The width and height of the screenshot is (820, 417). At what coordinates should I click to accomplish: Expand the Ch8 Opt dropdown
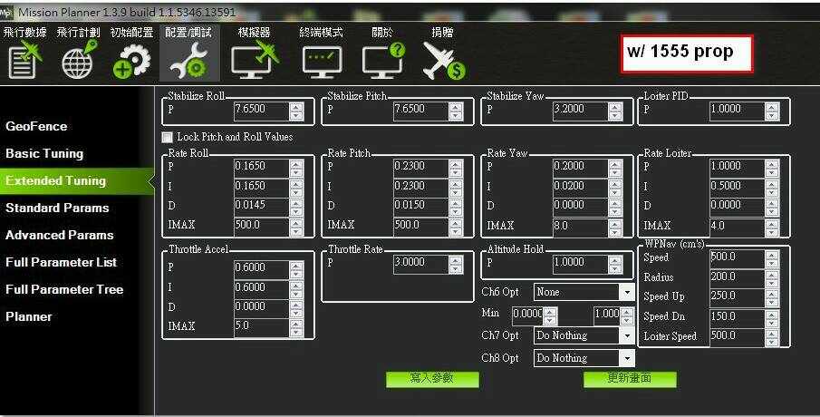point(626,358)
